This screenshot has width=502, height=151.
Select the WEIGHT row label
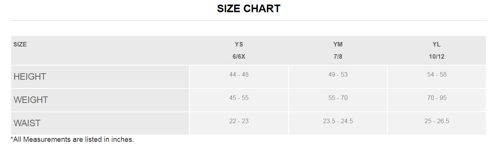pos(31,100)
